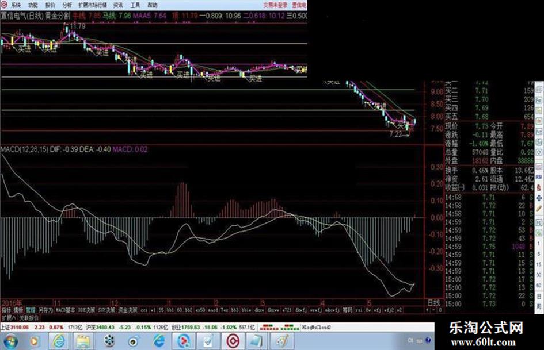Click the Fs icon in right sidebar

tap(539, 222)
